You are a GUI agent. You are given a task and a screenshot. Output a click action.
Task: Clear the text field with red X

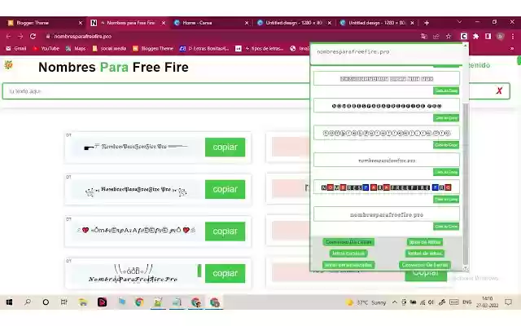tap(499, 90)
